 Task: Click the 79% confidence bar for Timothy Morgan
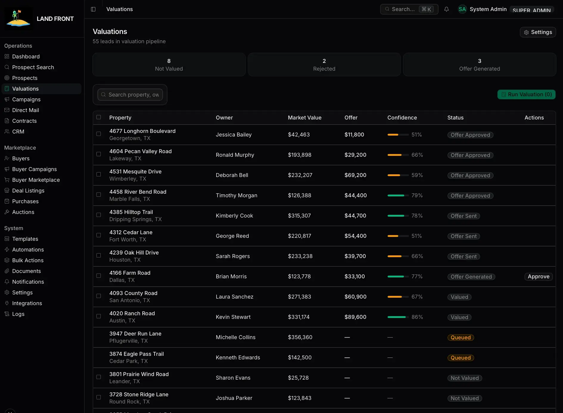click(398, 195)
